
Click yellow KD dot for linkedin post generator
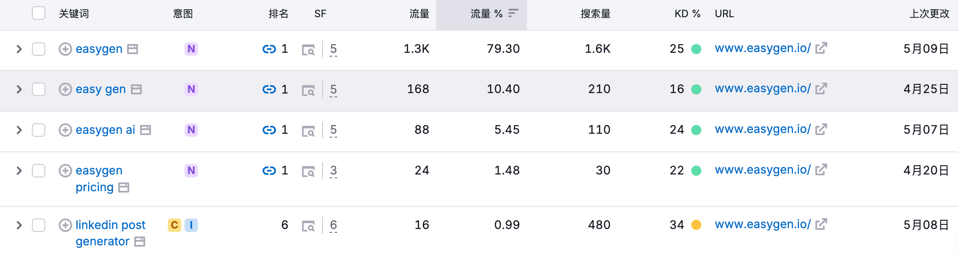coord(696,225)
